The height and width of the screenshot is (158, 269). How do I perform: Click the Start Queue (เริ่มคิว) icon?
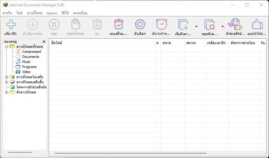(183, 24)
